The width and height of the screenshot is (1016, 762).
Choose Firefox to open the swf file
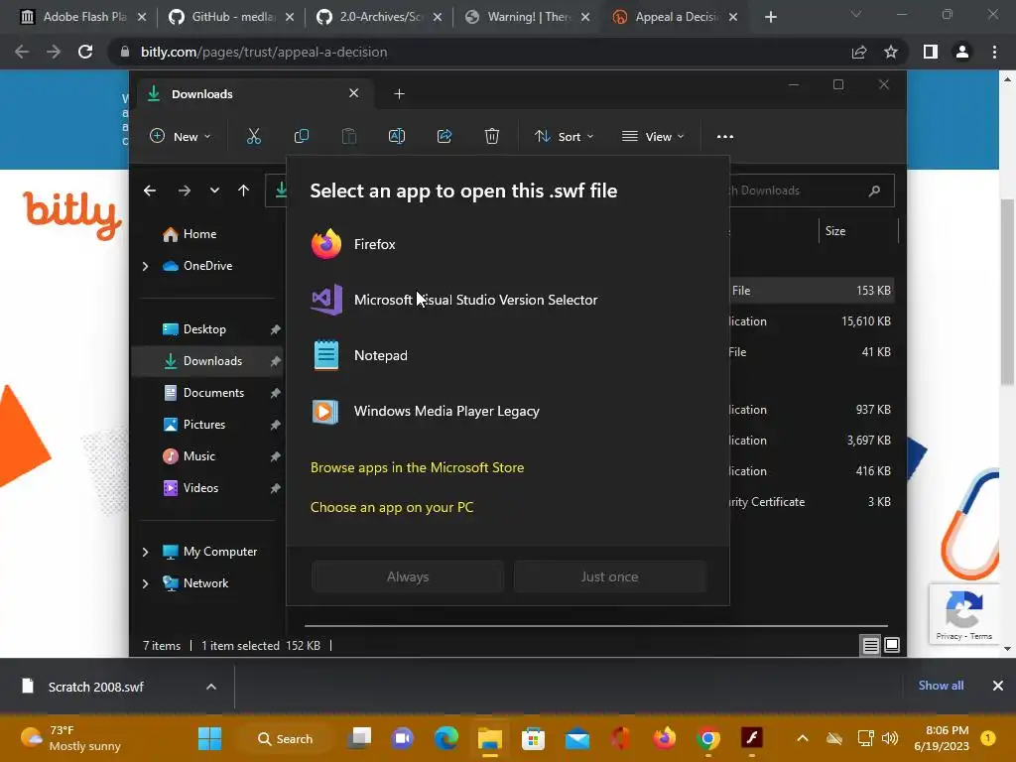click(x=508, y=244)
